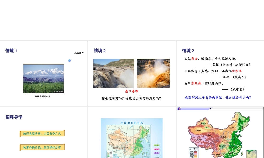Click the caption 纵横交错的山脉

coord(43,96)
